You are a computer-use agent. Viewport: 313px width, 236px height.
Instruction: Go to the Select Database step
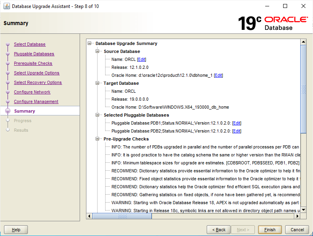[30, 44]
